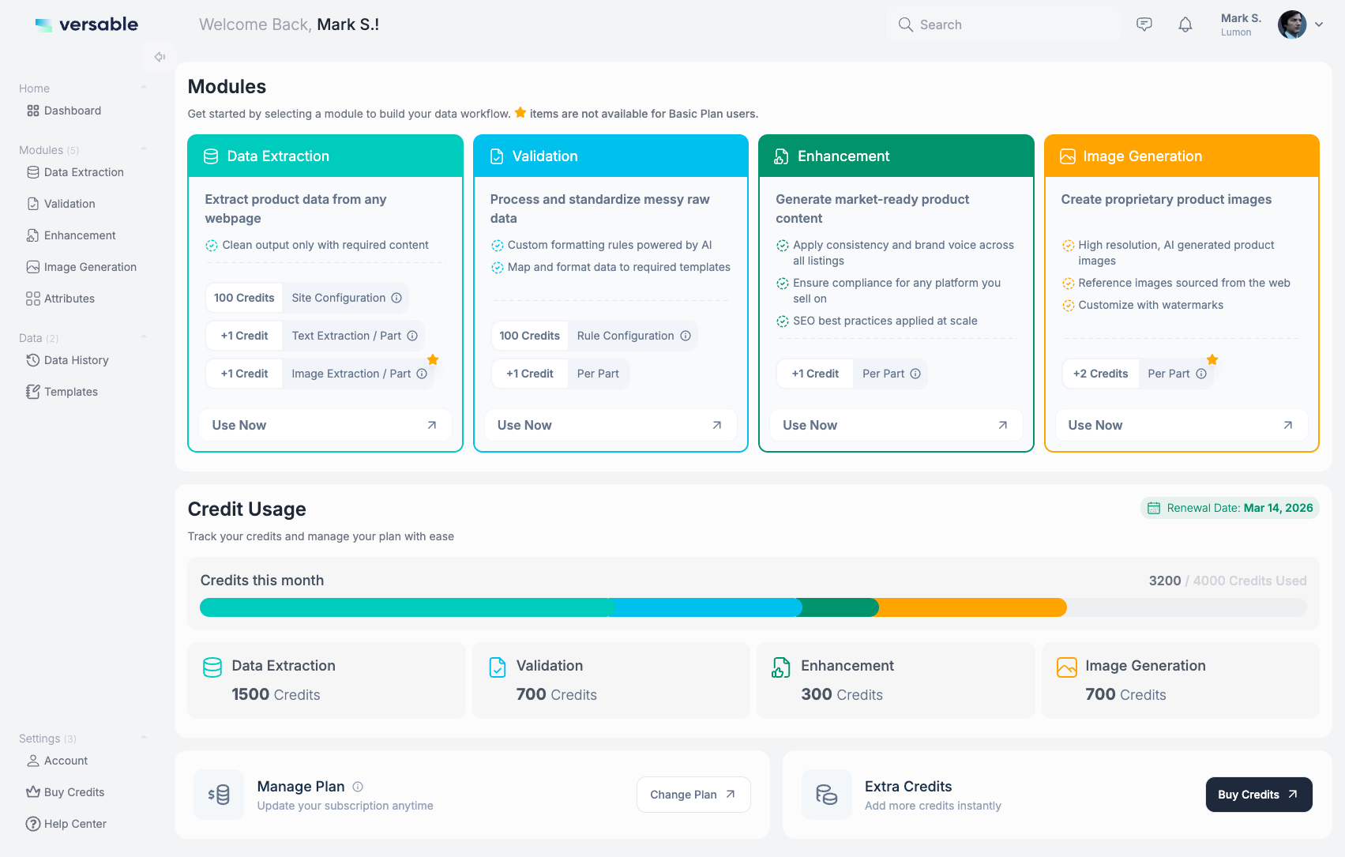Collapse the Settings sidebar section
1345x857 pixels.
[x=144, y=738]
